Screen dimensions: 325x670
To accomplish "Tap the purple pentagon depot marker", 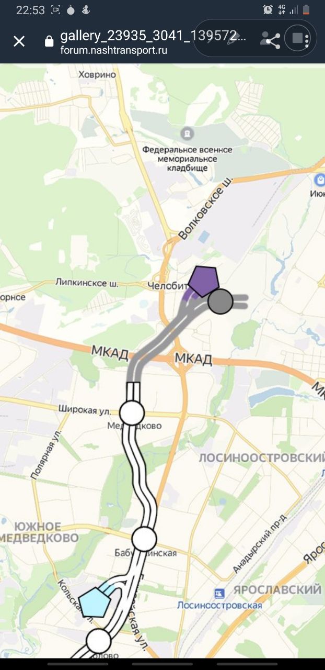I will (x=203, y=281).
